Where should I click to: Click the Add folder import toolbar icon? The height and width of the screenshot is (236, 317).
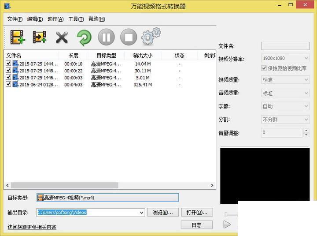pyautogui.click(x=40, y=37)
